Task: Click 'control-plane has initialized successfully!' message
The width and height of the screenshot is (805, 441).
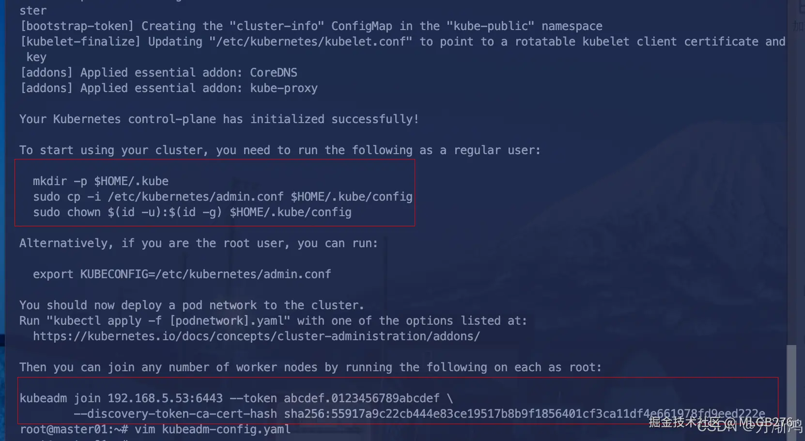Action: [x=219, y=119]
